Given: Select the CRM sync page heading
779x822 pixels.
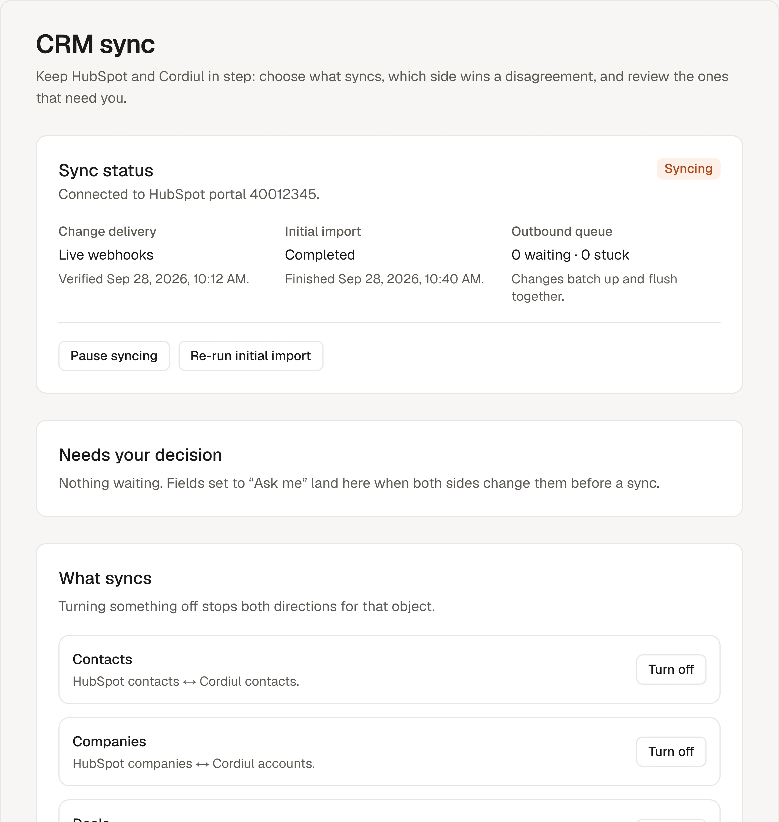Looking at the screenshot, I should 95,44.
